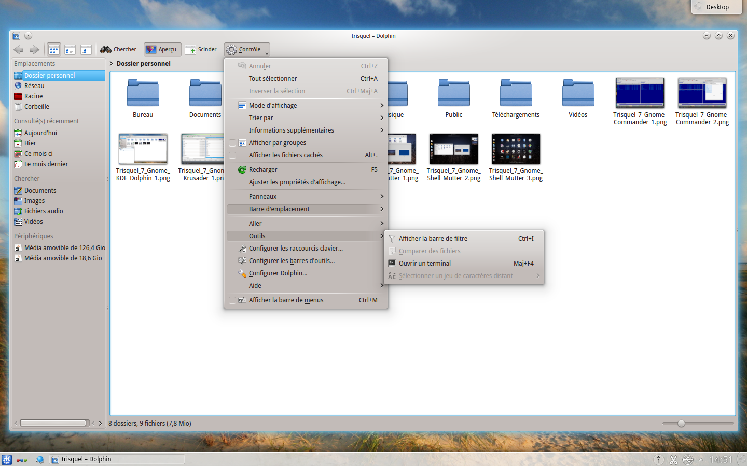Viewport: 747px width, 466px height.
Task: Switch to Compact view mode
Action: 70,50
